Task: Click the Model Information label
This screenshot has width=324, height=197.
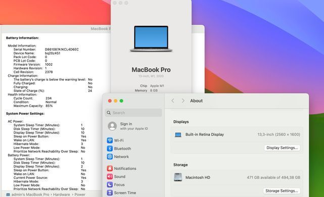Action: (x=22, y=45)
